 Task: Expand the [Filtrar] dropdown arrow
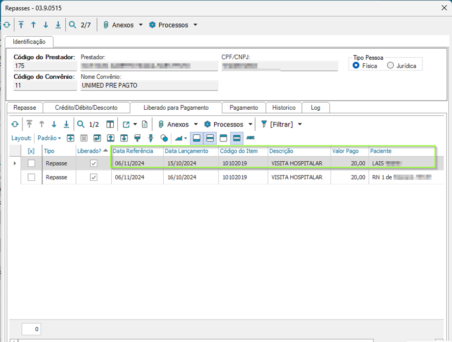[300, 124]
